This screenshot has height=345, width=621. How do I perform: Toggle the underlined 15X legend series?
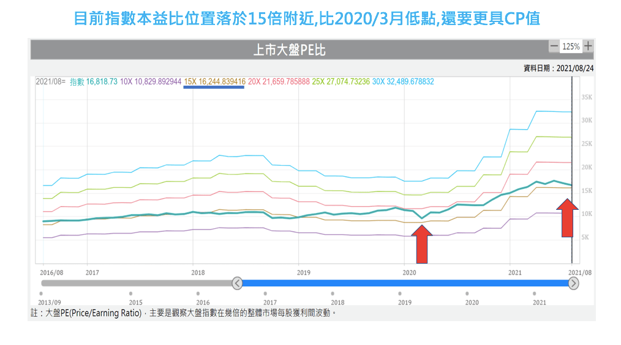coord(214,81)
